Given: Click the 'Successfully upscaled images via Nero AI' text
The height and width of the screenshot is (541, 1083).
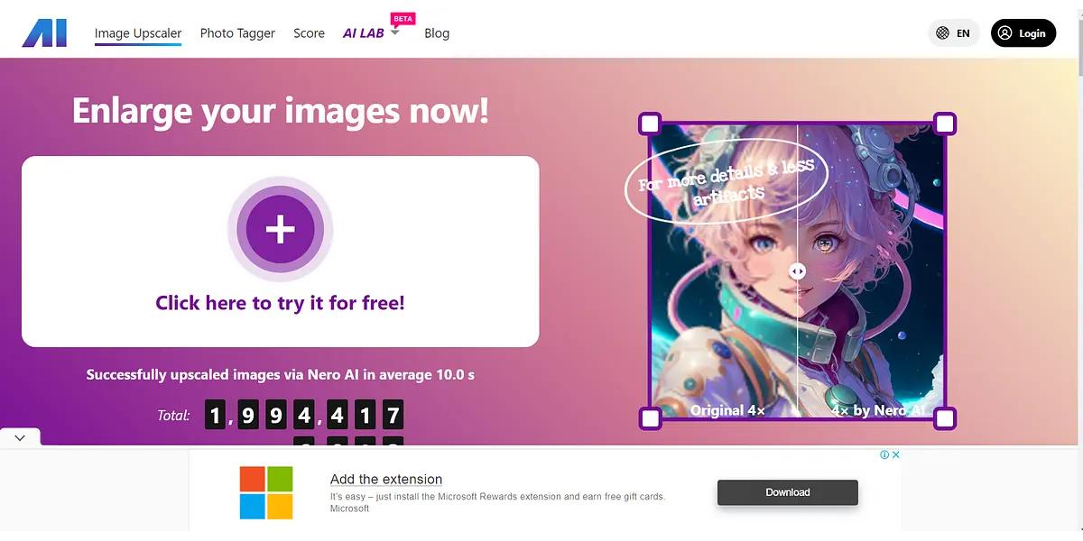Looking at the screenshot, I should click(x=281, y=374).
